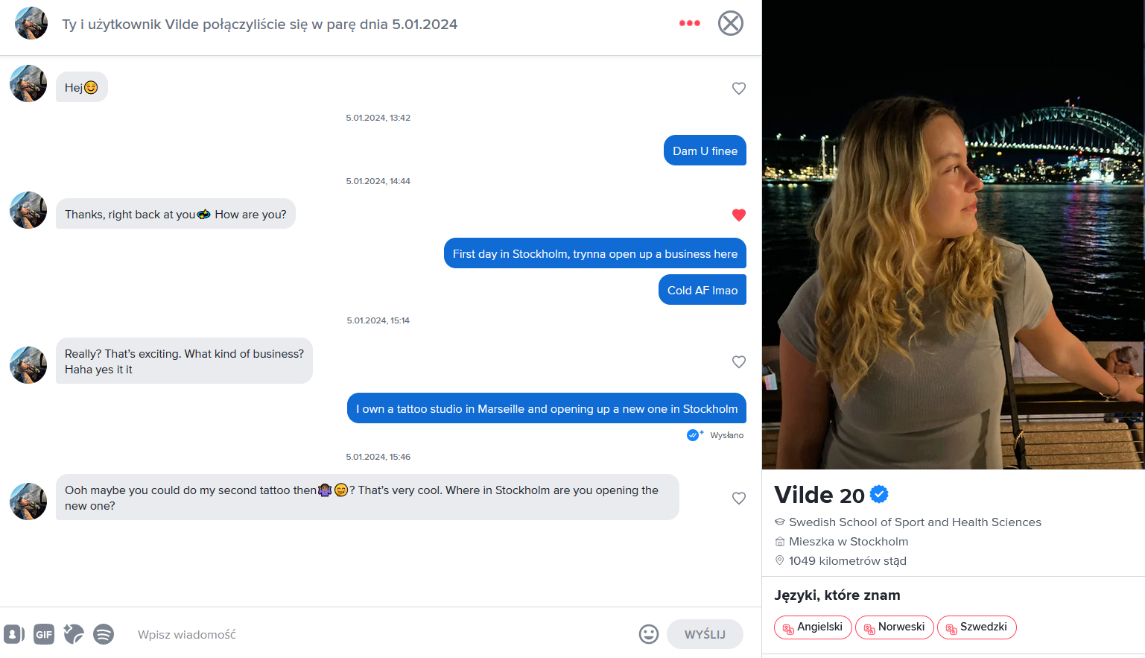The height and width of the screenshot is (658, 1145).
Task: Click the blue verified badge next to Vilde
Action: click(x=879, y=494)
